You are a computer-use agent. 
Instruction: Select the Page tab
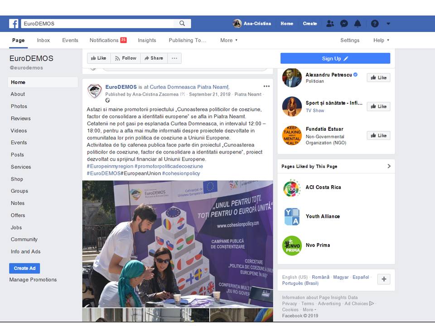(x=18, y=40)
